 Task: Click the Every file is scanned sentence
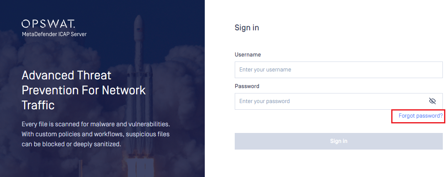pos(96,124)
